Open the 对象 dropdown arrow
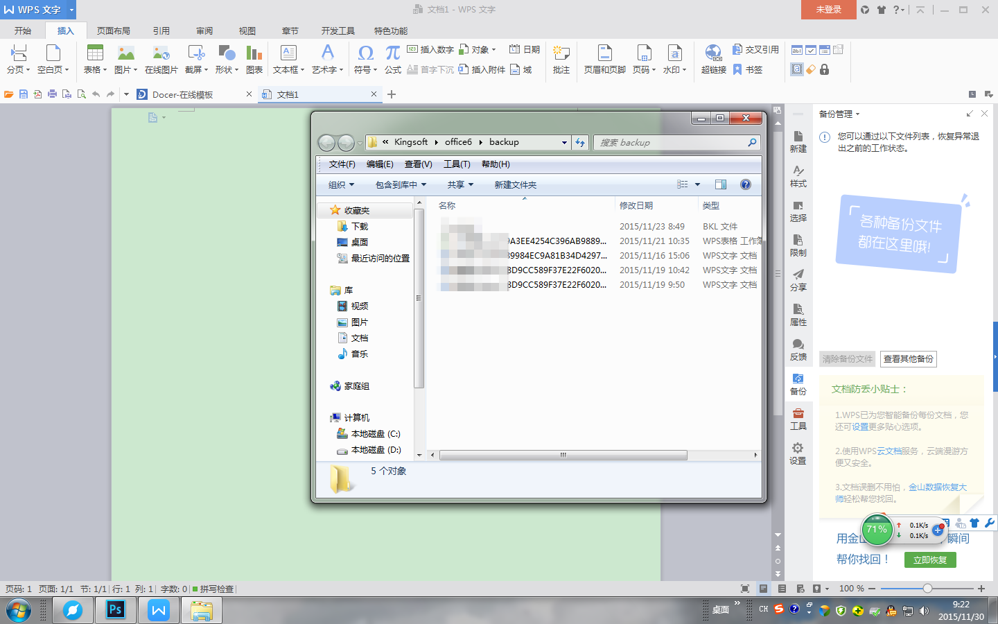Screen dimensions: 998x624 pos(493,50)
